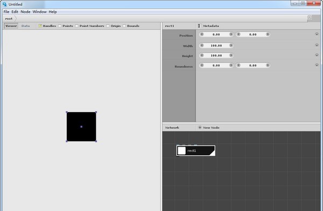Open the Width parameter dropdown arrow
The width and height of the screenshot is (323, 211).
pos(317,45)
